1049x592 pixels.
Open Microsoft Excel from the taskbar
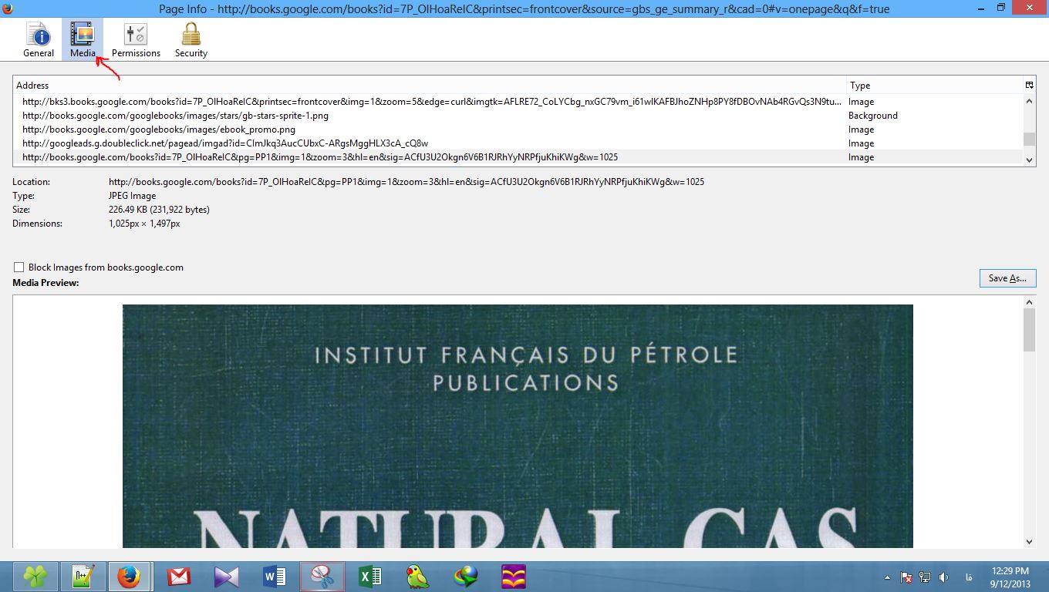pyautogui.click(x=370, y=576)
